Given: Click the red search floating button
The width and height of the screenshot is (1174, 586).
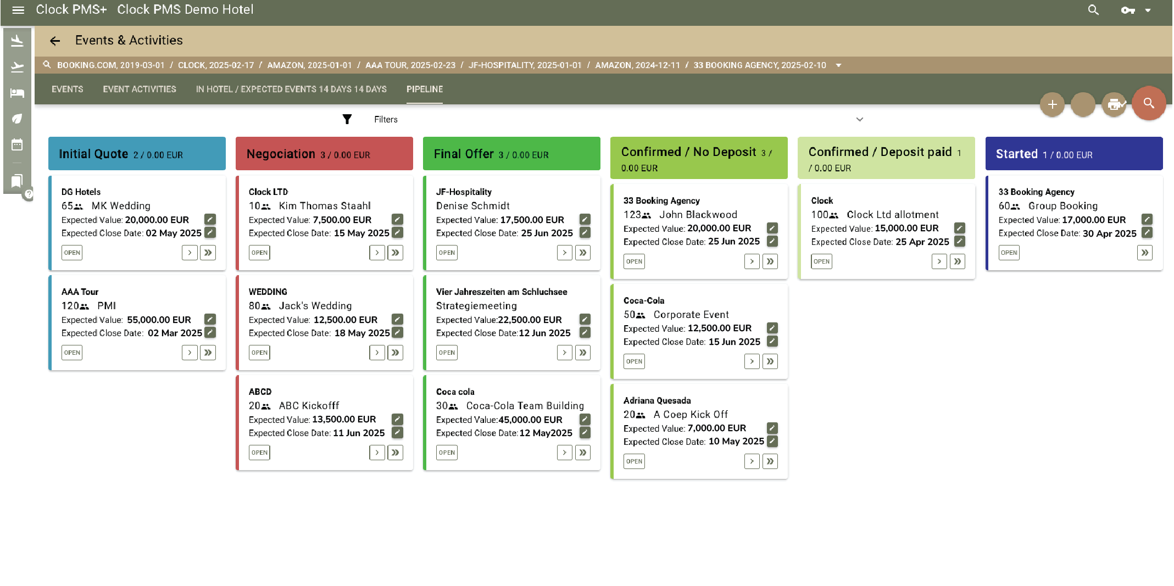Looking at the screenshot, I should tap(1148, 103).
